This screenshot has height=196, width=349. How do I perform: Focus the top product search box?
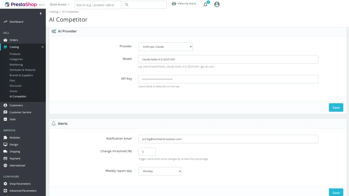click(x=98, y=5)
